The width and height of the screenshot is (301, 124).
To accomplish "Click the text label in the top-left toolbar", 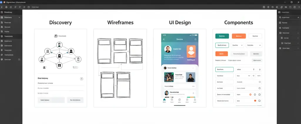I will pyautogui.click(x=35, y=7).
